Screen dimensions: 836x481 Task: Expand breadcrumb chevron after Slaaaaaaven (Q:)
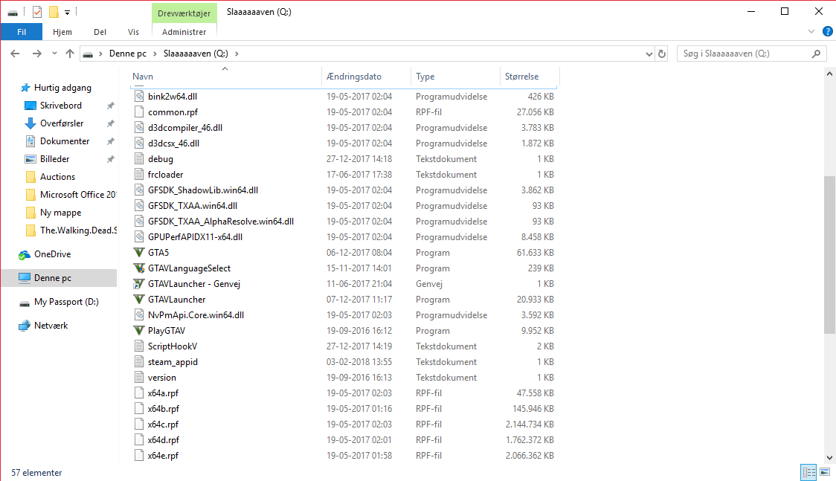[x=237, y=54]
